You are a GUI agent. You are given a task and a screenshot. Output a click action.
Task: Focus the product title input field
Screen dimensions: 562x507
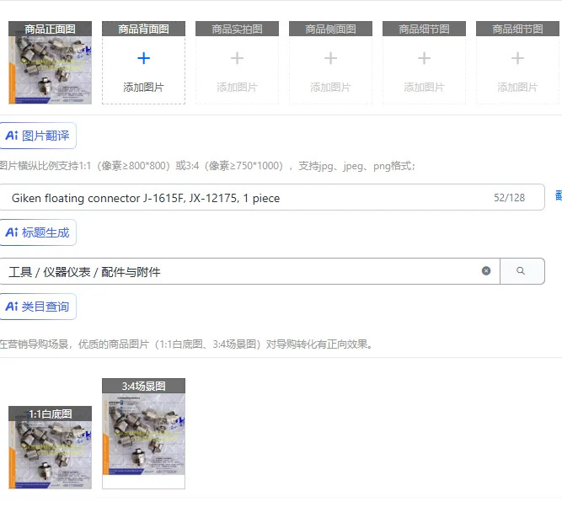click(272, 197)
